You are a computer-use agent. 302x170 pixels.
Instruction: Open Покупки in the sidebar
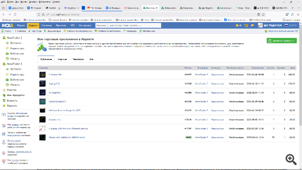point(12,90)
